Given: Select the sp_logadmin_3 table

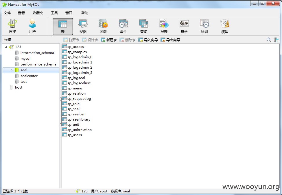Looking at the screenshot, I should pos(80,73).
